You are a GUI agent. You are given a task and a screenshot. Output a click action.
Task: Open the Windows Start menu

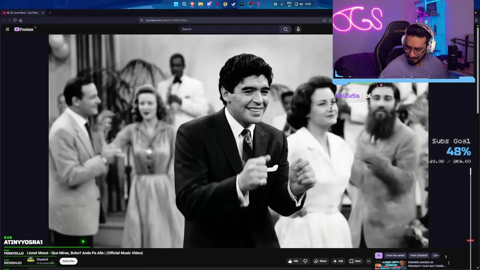point(176,4)
